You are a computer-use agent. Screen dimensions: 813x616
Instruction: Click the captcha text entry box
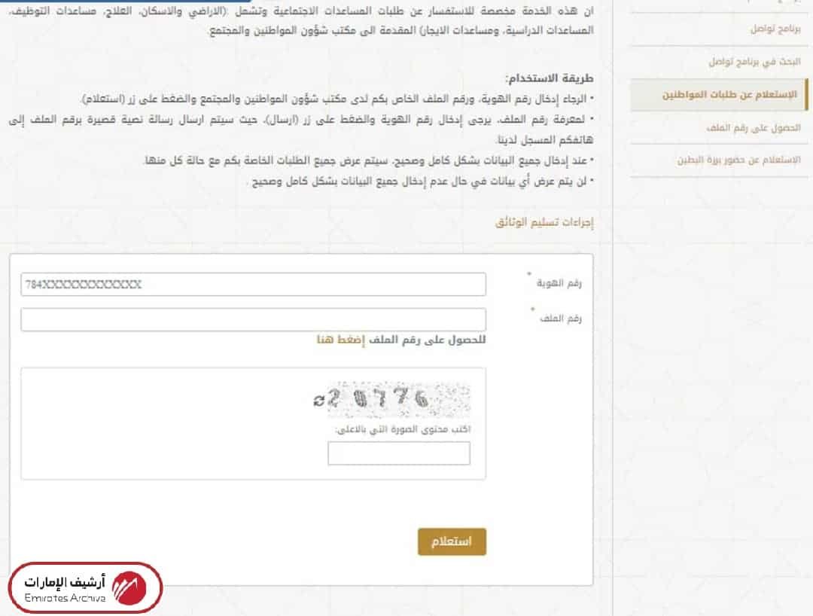point(399,453)
